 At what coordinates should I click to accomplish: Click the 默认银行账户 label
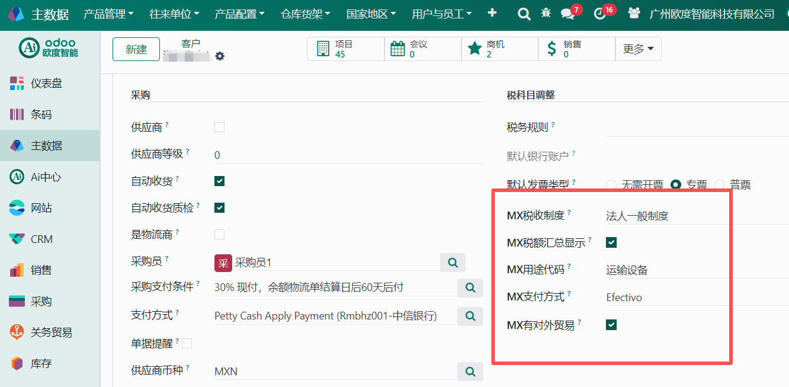[537, 156]
